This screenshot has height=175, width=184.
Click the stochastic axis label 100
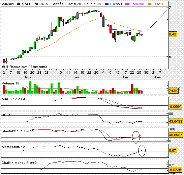(172, 129)
